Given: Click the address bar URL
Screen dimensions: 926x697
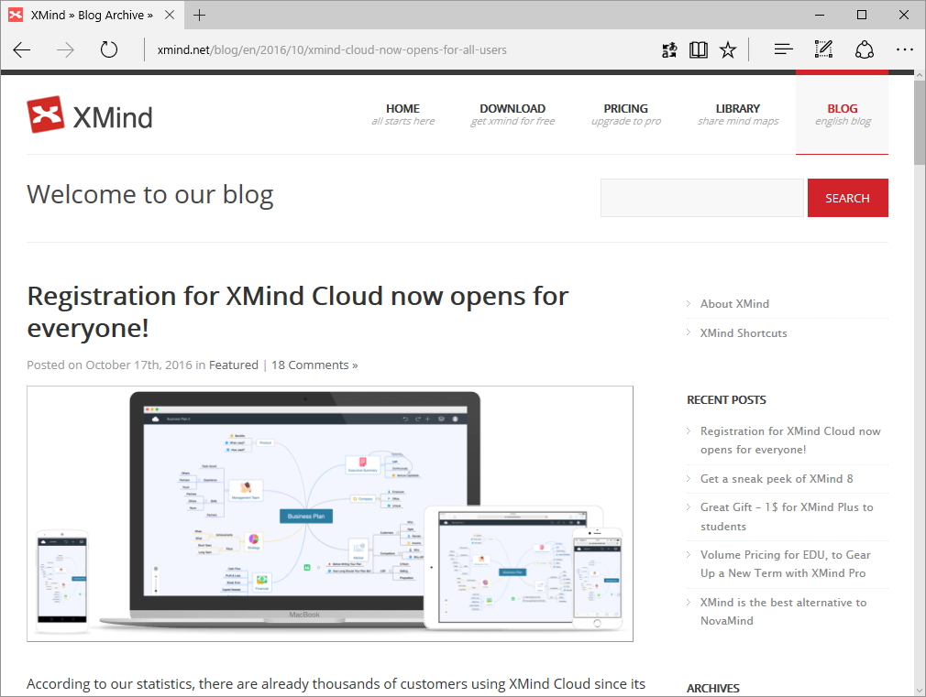Looking at the screenshot, I should pyautogui.click(x=332, y=50).
